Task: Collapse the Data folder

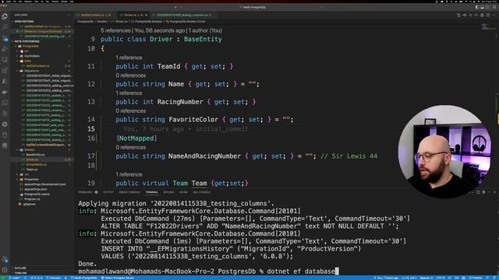Action: pyautogui.click(x=28, y=61)
